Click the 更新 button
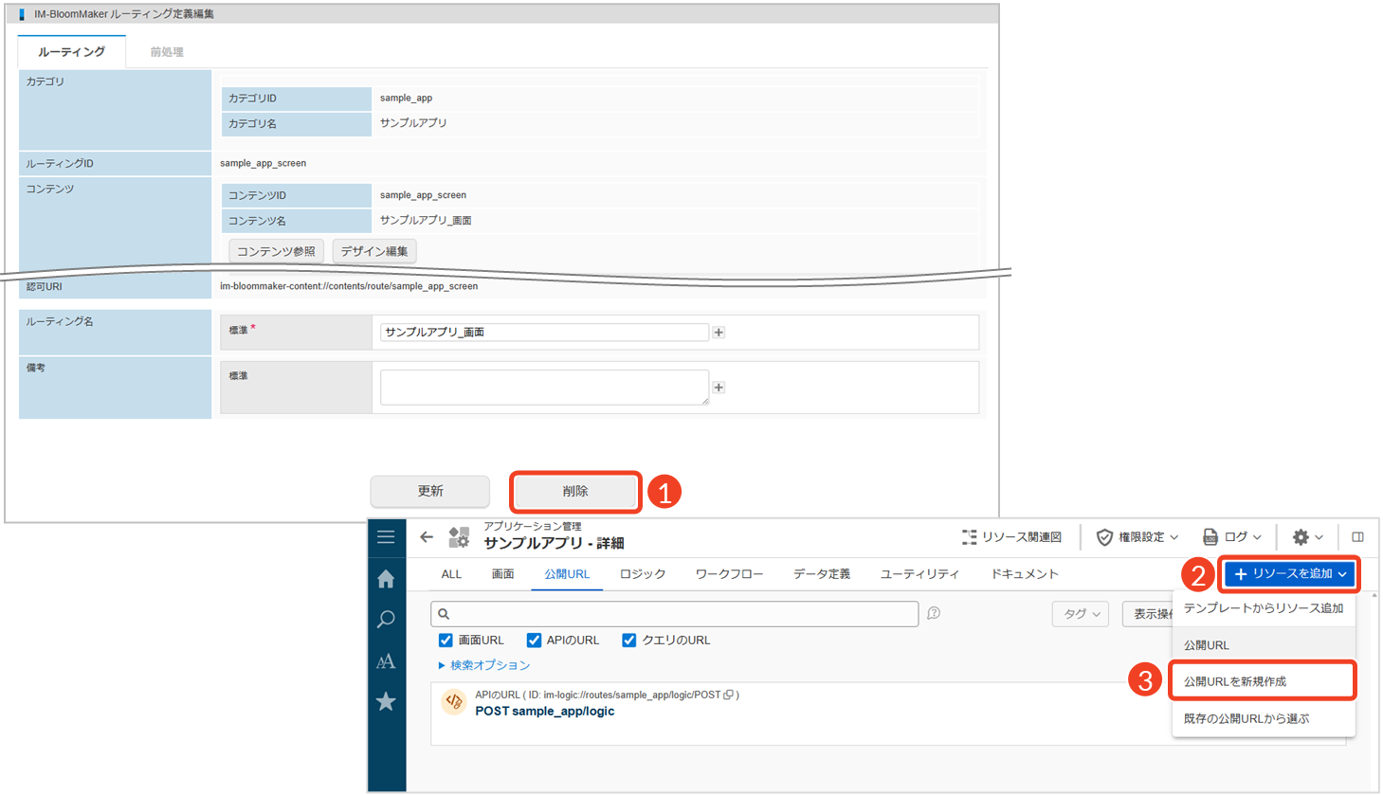 click(430, 492)
